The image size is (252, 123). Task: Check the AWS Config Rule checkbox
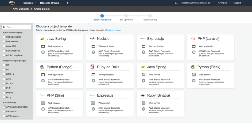[x=4, y=55]
